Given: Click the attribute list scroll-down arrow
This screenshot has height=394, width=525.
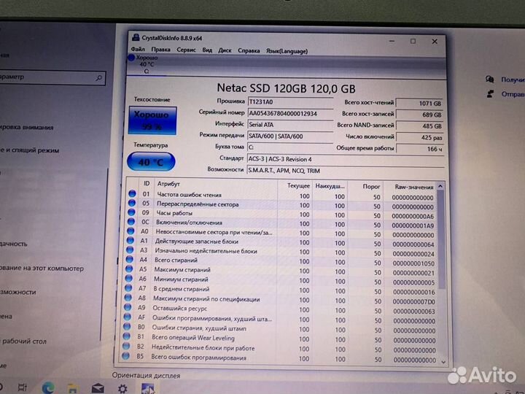Looking at the screenshot, I should tap(443, 362).
